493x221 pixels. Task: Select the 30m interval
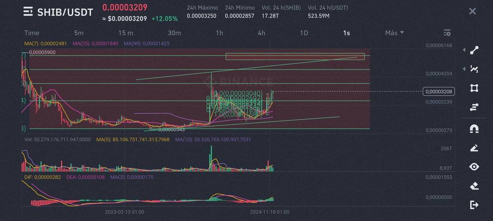tap(174, 33)
